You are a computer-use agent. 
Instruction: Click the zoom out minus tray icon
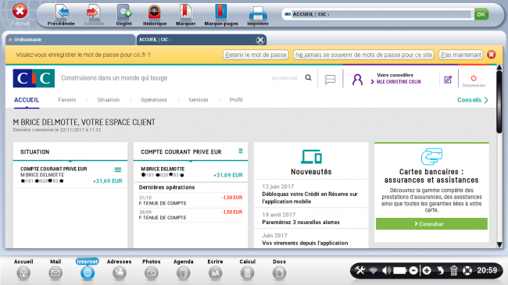413,270
